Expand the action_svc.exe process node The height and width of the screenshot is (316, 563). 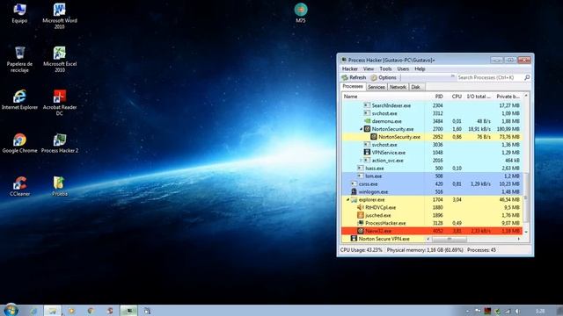(x=362, y=160)
